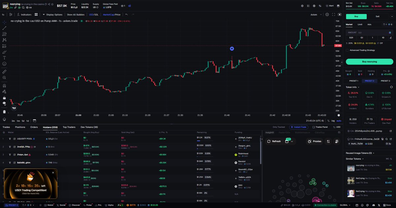Select the crosshair cursor tool

point(4,22)
